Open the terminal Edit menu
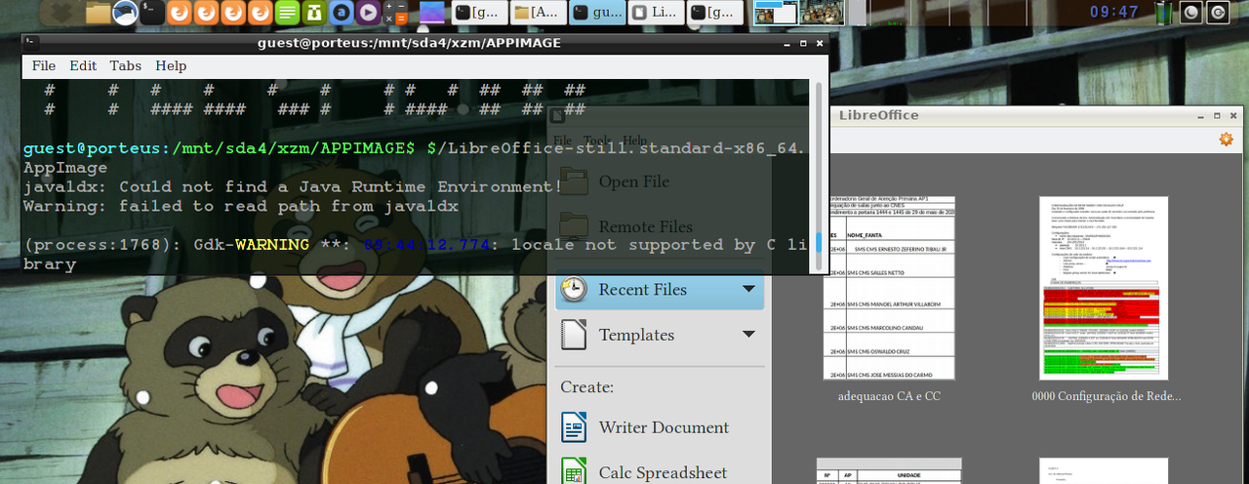This screenshot has width=1249, height=484. coord(83,66)
